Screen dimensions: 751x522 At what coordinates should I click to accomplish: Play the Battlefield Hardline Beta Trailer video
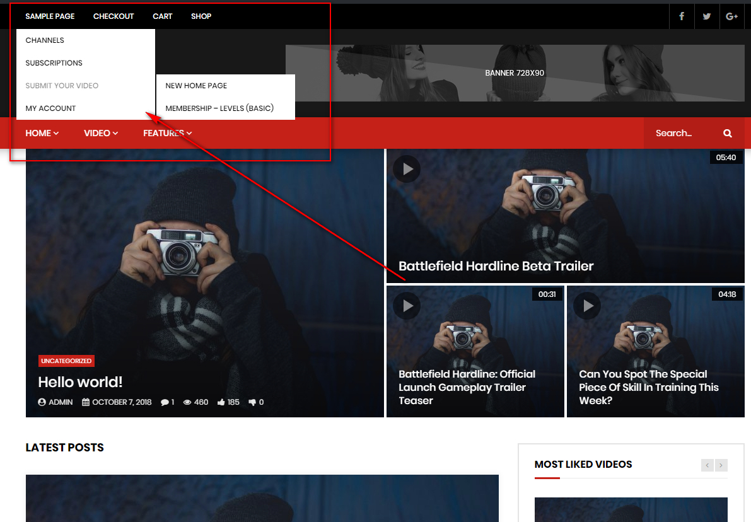pyautogui.click(x=407, y=169)
